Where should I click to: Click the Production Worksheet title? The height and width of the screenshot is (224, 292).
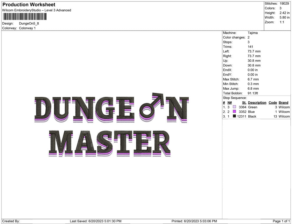point(29,5)
